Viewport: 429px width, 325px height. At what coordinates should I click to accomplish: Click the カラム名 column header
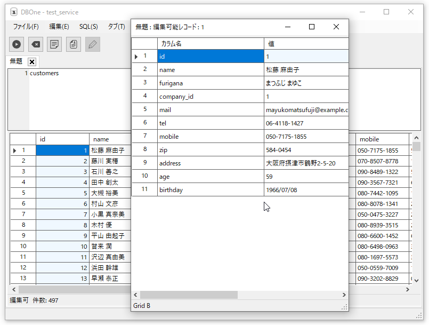[211, 44]
